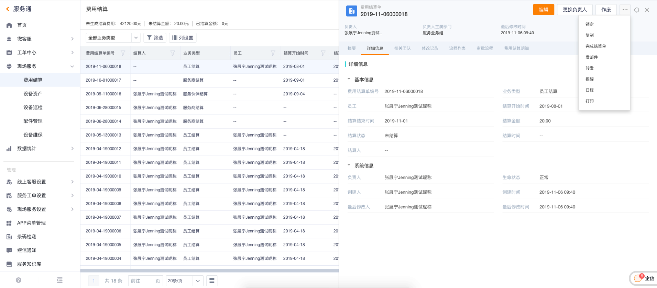Open the 企信 chat bubble icon
Screen dimensions: 657x288
point(638,278)
